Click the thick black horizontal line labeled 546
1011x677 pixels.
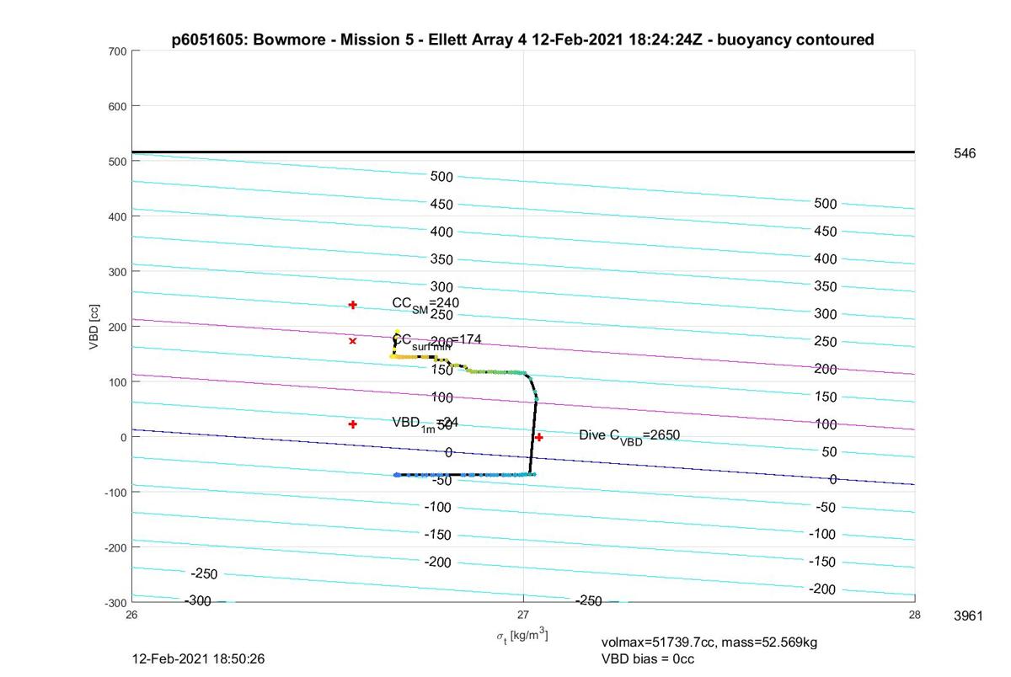tap(523, 152)
